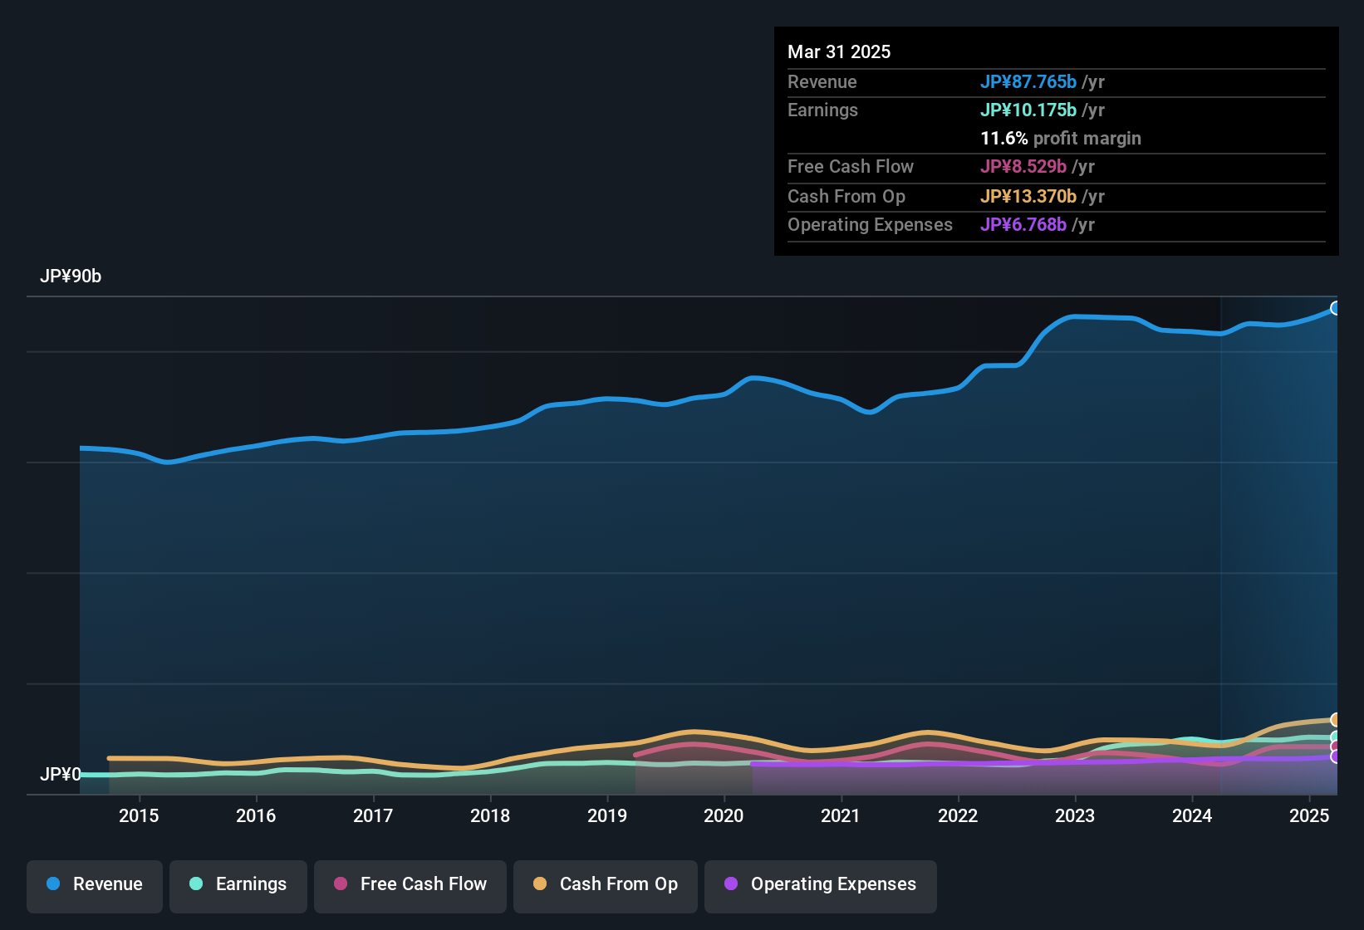Open details for the Revenue tooltip row

tap(822, 81)
